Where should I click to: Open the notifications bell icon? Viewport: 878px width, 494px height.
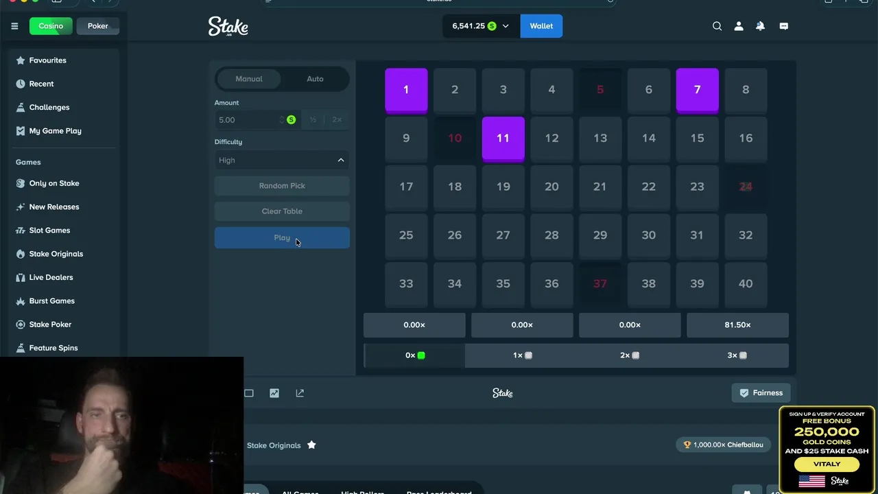pyautogui.click(x=760, y=26)
